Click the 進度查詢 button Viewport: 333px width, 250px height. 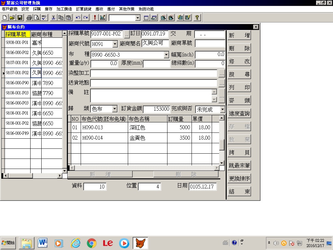tap(239, 113)
